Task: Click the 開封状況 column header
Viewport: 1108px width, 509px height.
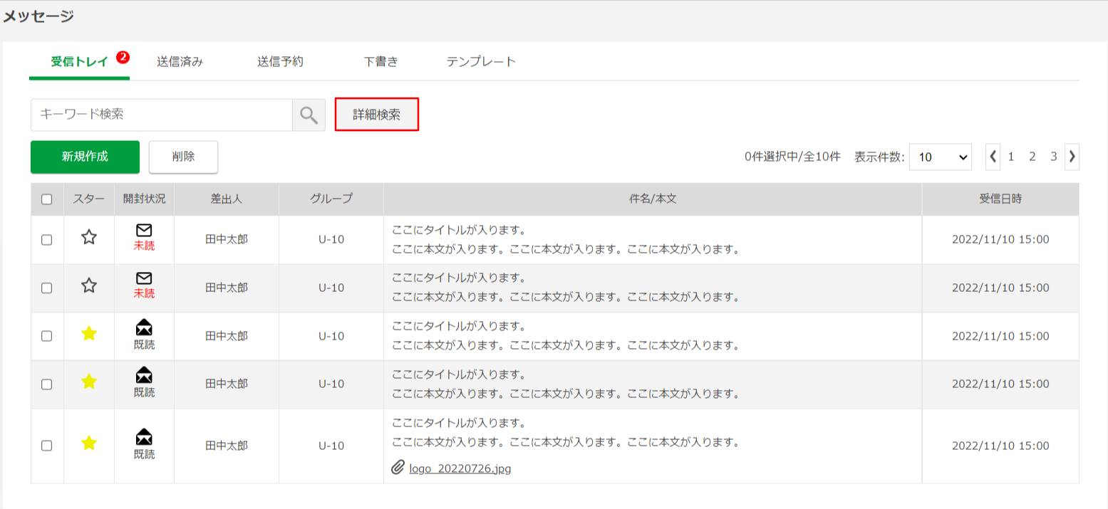Action: coord(144,199)
